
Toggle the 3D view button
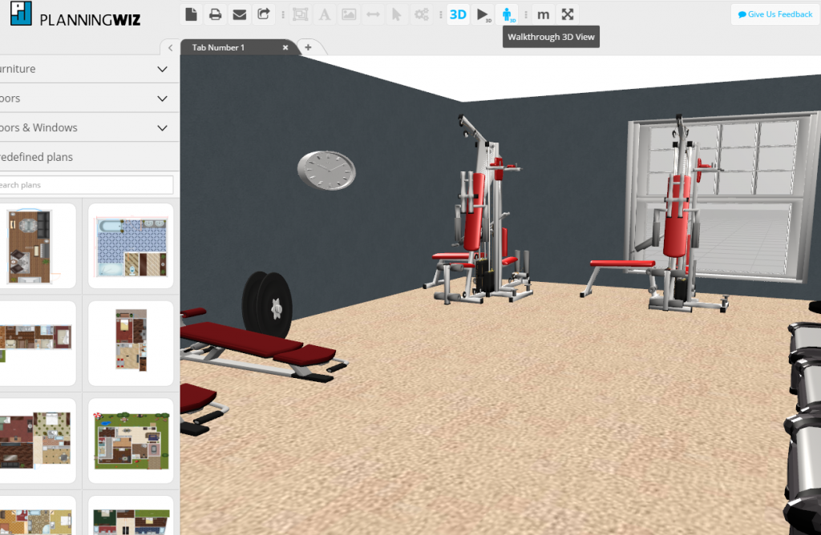click(458, 14)
